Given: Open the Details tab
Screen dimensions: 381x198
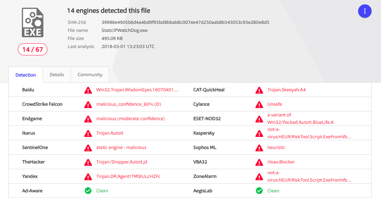Looking at the screenshot, I should [57, 75].
